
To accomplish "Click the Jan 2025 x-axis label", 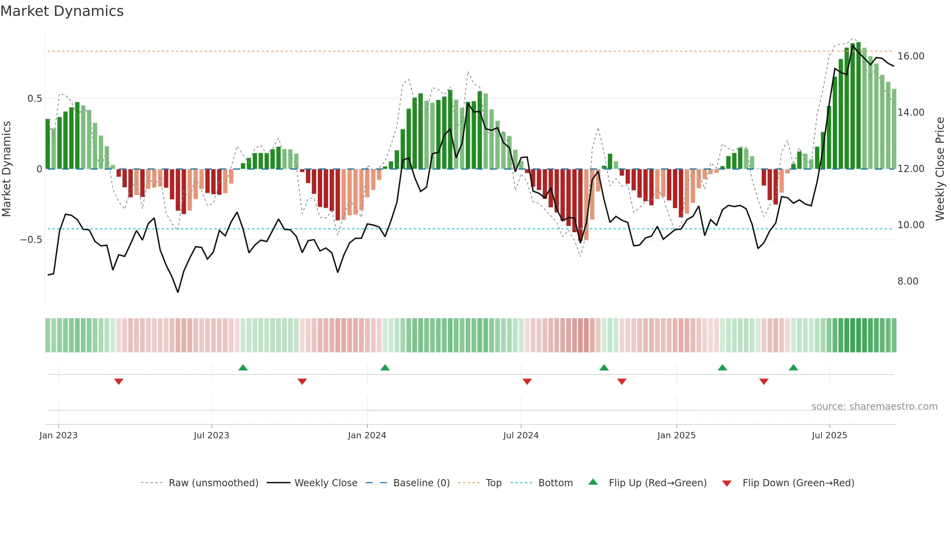I will tap(677, 435).
